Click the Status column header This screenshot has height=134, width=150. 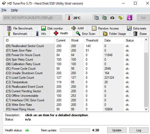(133, 40)
